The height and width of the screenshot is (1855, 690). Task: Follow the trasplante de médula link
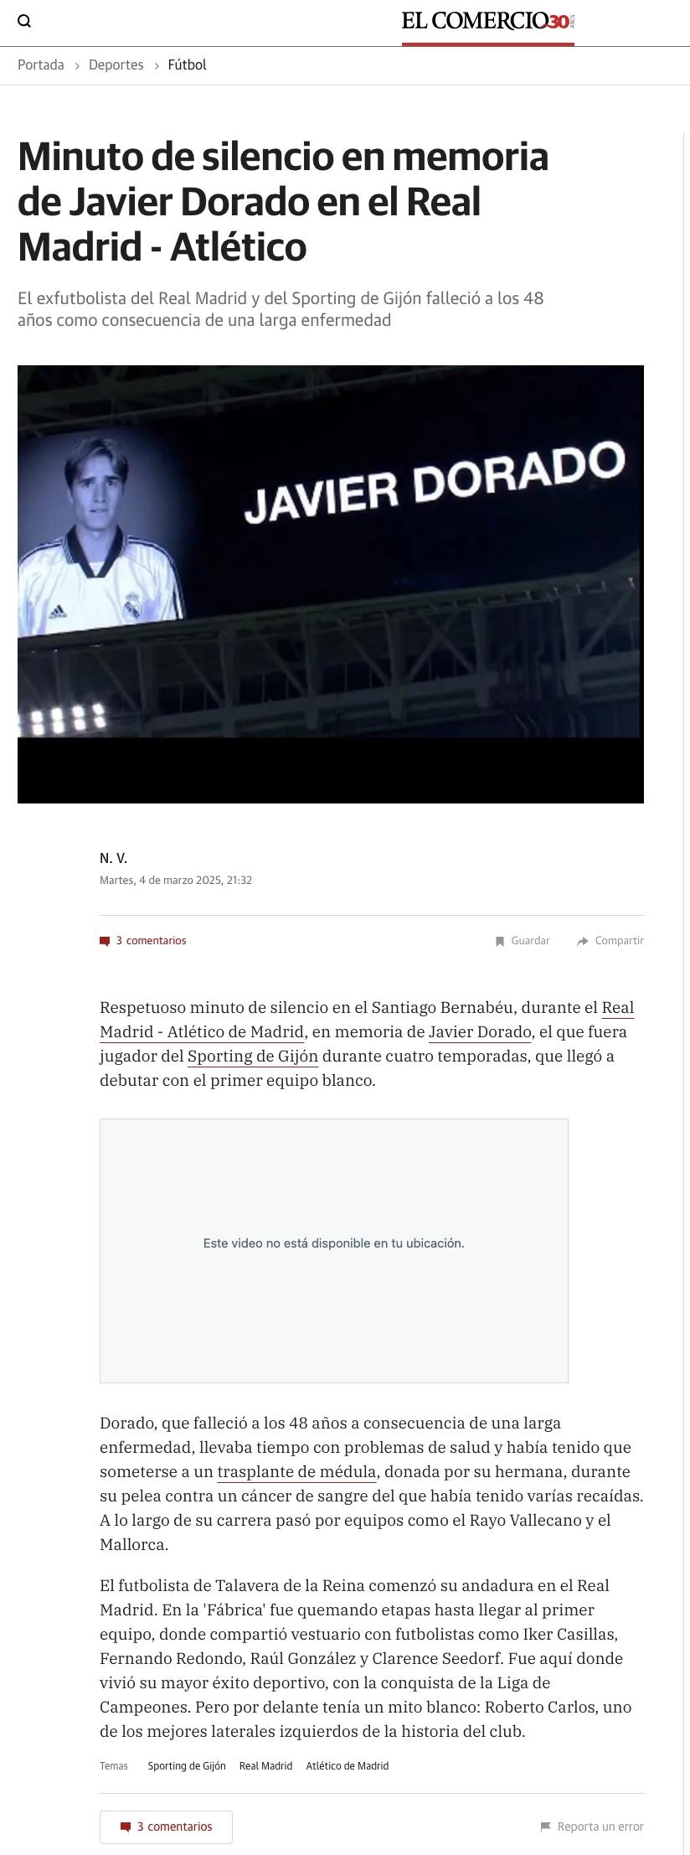pos(296,1472)
